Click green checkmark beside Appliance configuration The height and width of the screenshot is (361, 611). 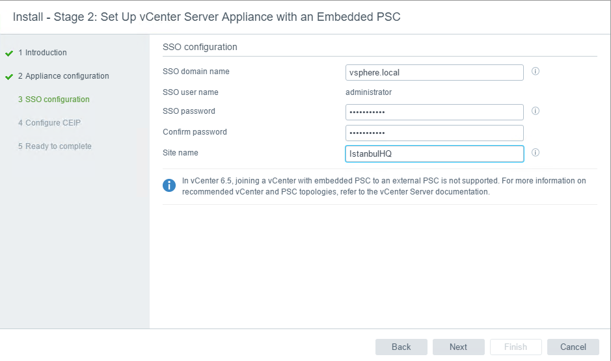pyautogui.click(x=9, y=77)
